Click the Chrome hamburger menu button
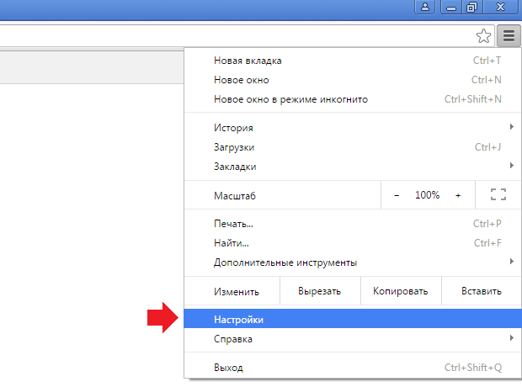This screenshot has height=387, width=522. tap(509, 35)
